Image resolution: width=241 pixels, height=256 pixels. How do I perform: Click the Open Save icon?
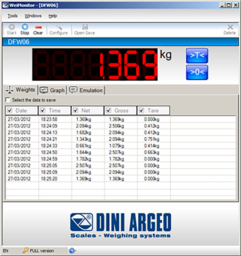point(85,27)
